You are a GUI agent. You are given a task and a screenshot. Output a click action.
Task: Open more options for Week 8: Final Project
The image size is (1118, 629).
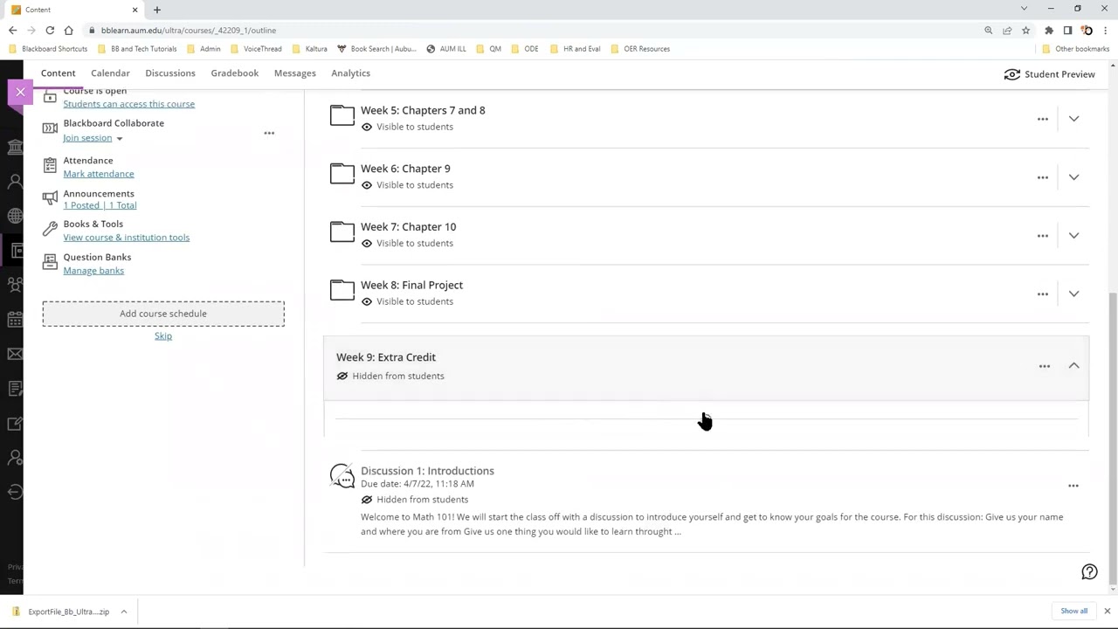tap(1042, 294)
